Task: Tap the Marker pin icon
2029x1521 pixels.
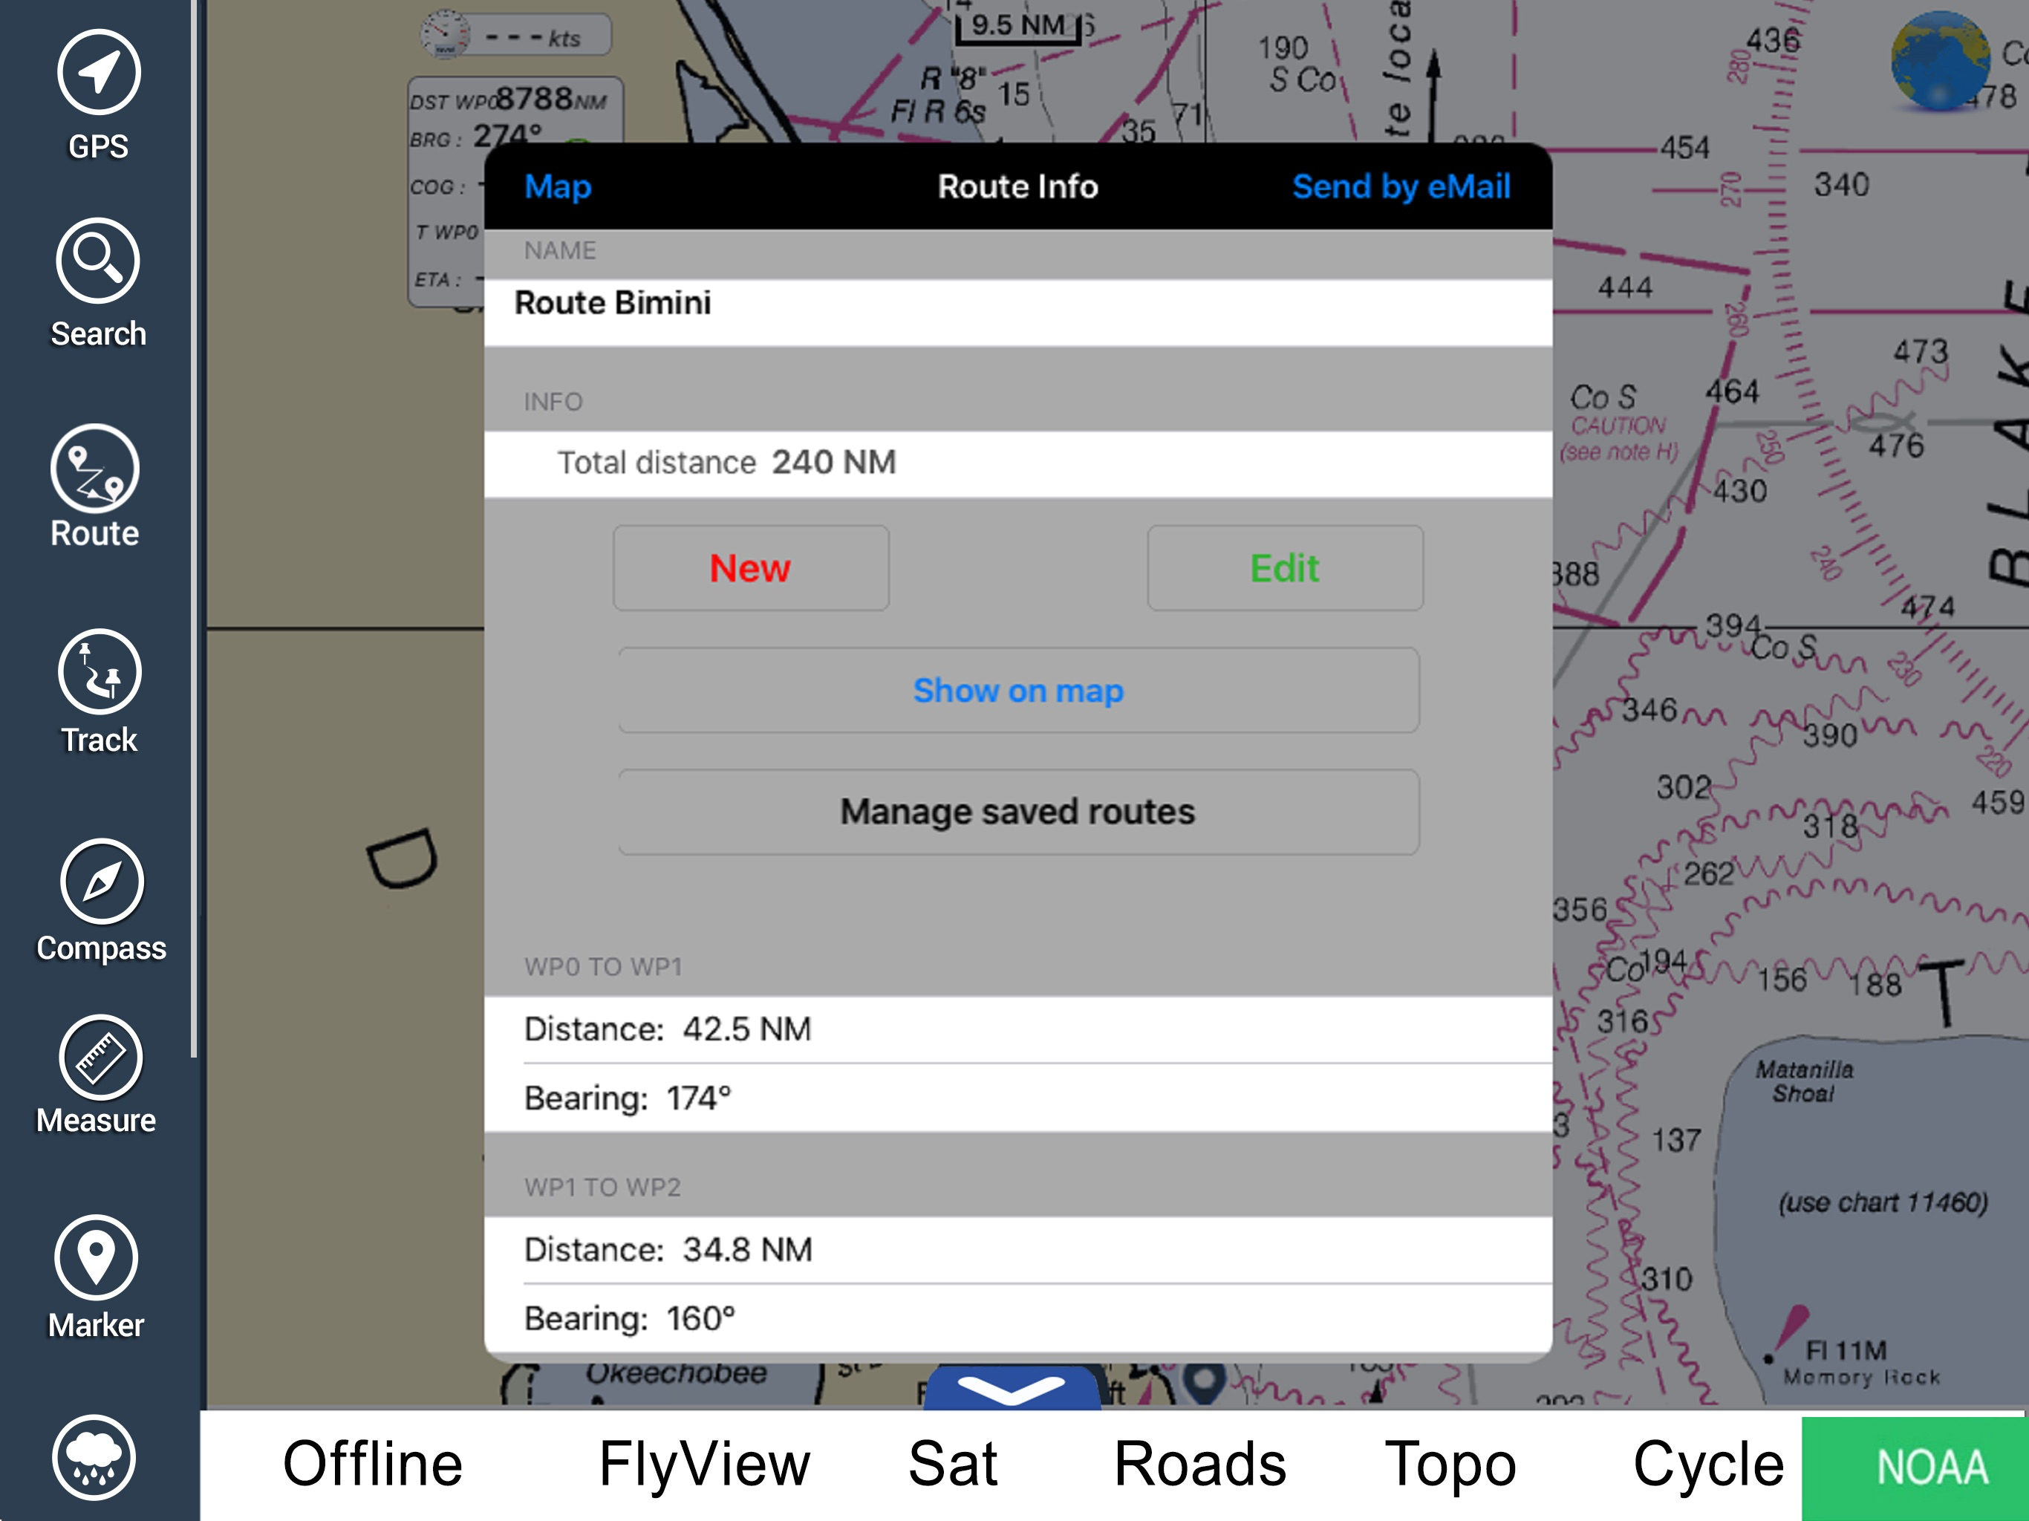Action: click(x=97, y=1257)
